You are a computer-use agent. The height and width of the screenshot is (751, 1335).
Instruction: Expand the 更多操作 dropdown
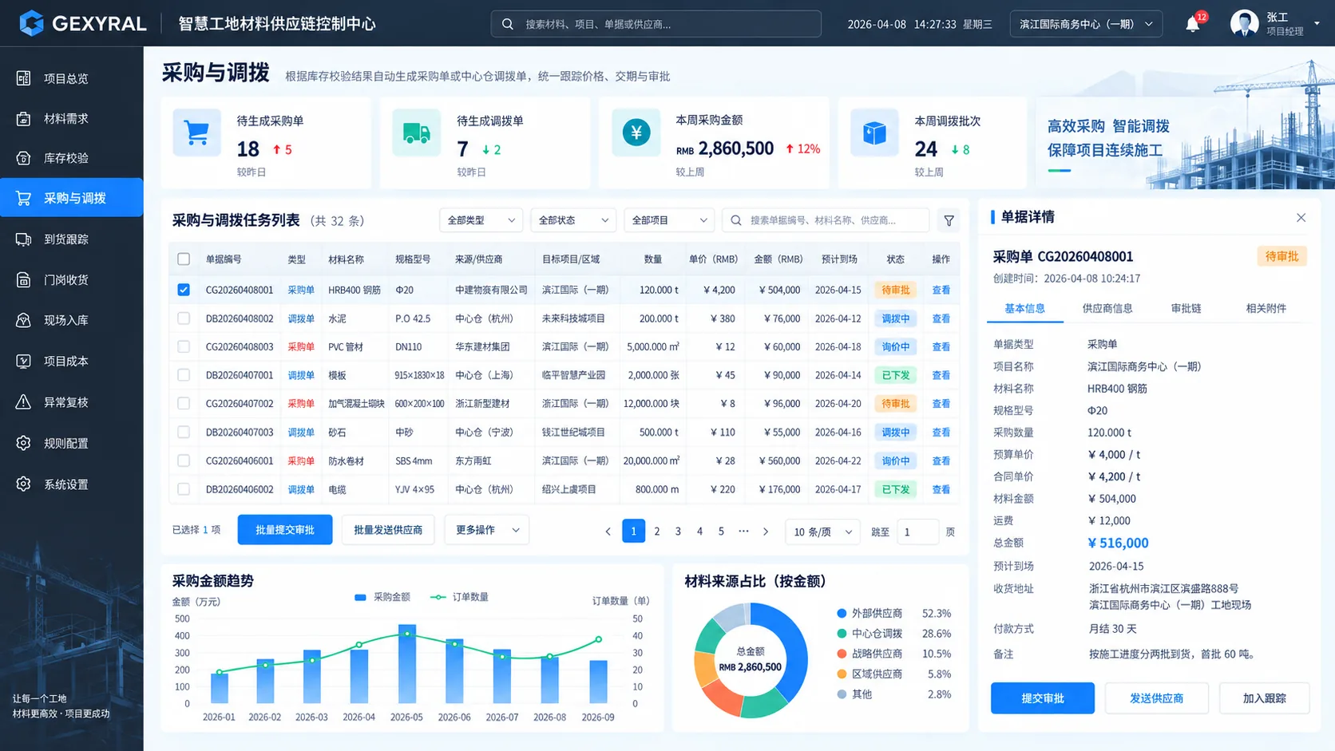pyautogui.click(x=486, y=530)
